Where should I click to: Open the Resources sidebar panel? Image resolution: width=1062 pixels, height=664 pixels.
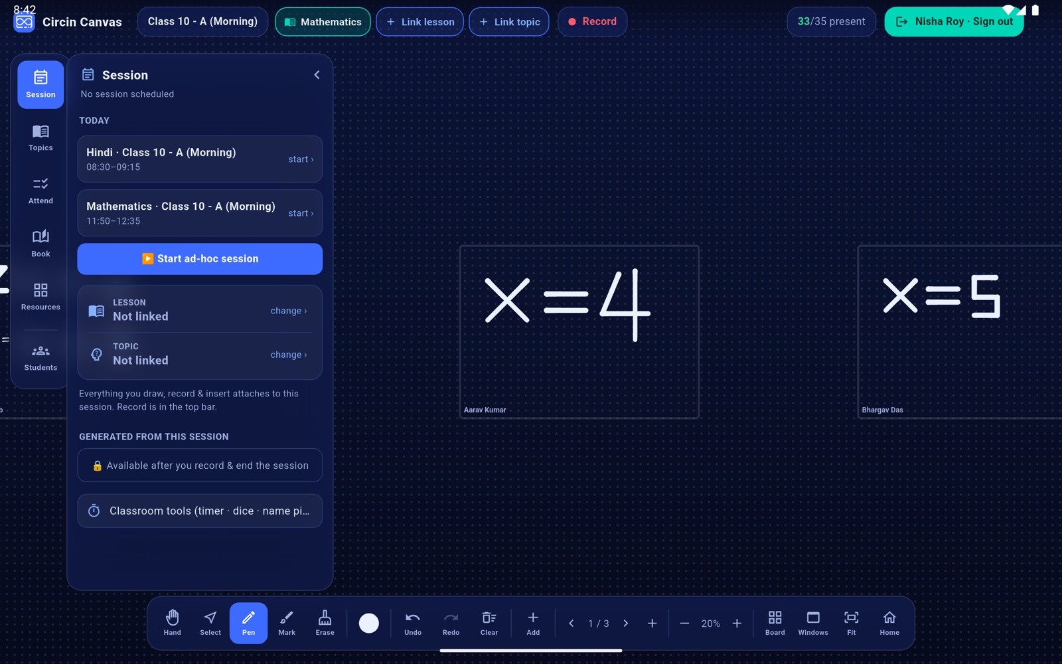tap(40, 297)
